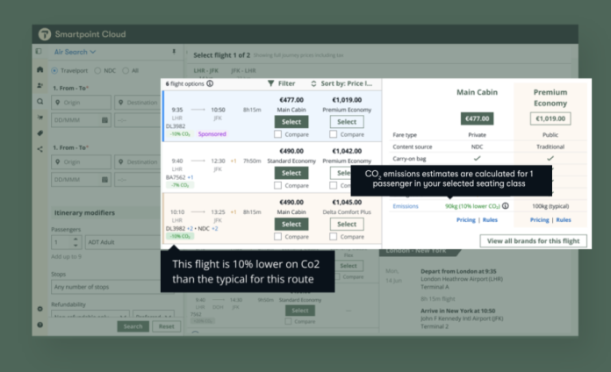This screenshot has height=372, width=611.
Task: Click the Itinerary modifiers heading
Action: point(84,212)
